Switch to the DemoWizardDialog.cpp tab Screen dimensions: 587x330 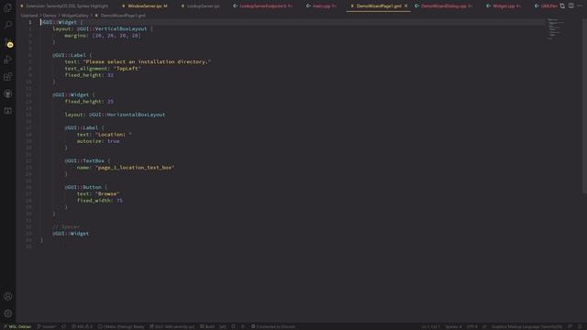click(444, 6)
